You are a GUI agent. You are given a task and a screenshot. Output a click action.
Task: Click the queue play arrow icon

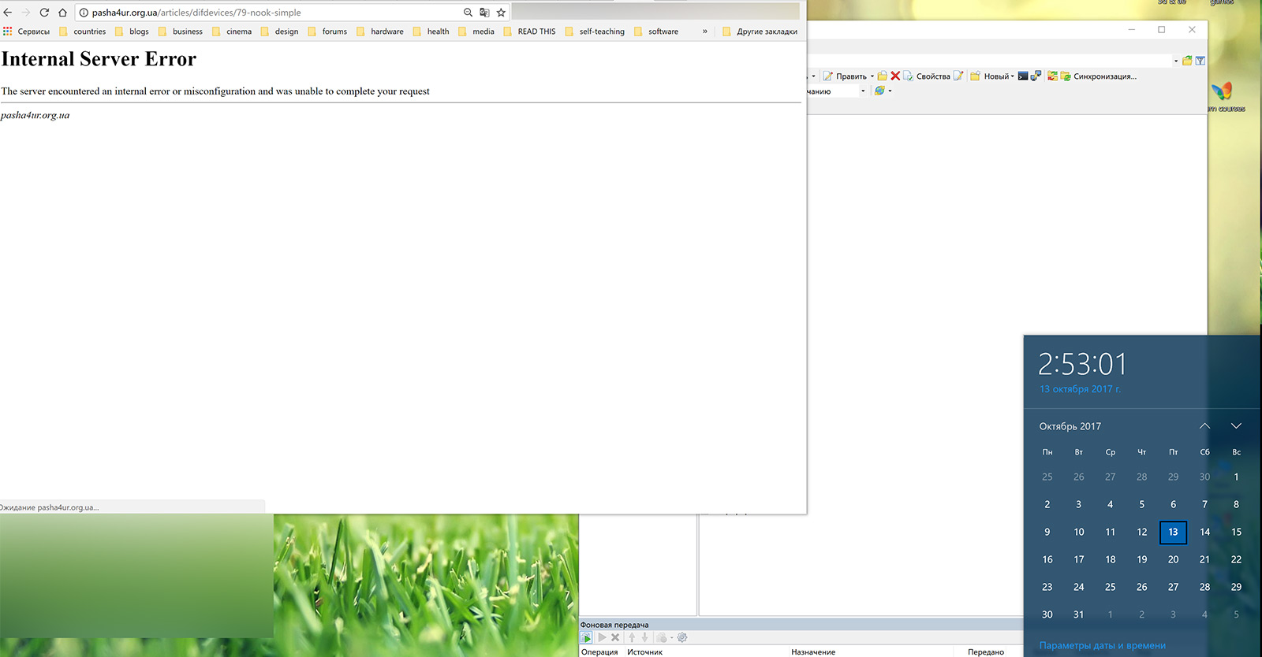pos(602,637)
